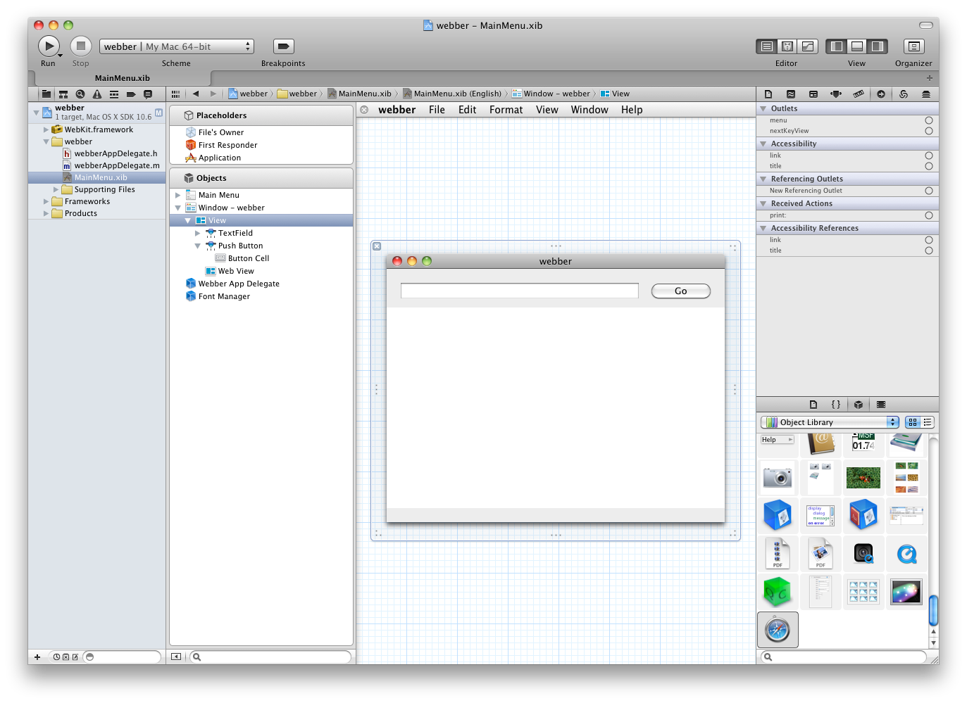Click the Stop button in toolbar
This screenshot has height=703, width=967.
pyautogui.click(x=81, y=46)
